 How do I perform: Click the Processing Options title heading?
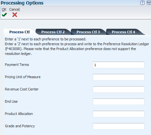[22, 3]
